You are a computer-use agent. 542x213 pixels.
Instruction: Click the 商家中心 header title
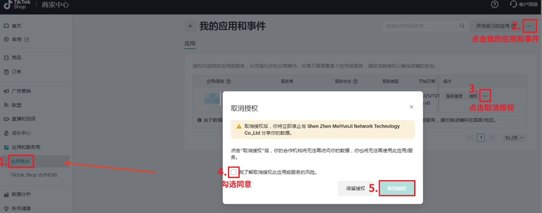click(55, 5)
